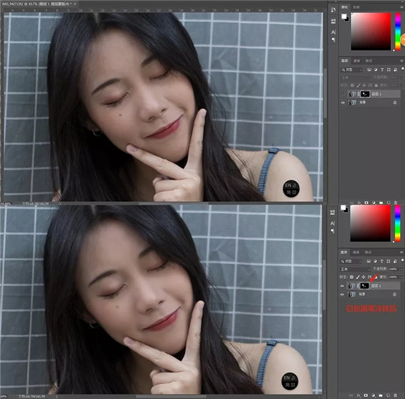
Task: Switch to Channels tab in upper window
Action: (x=356, y=61)
